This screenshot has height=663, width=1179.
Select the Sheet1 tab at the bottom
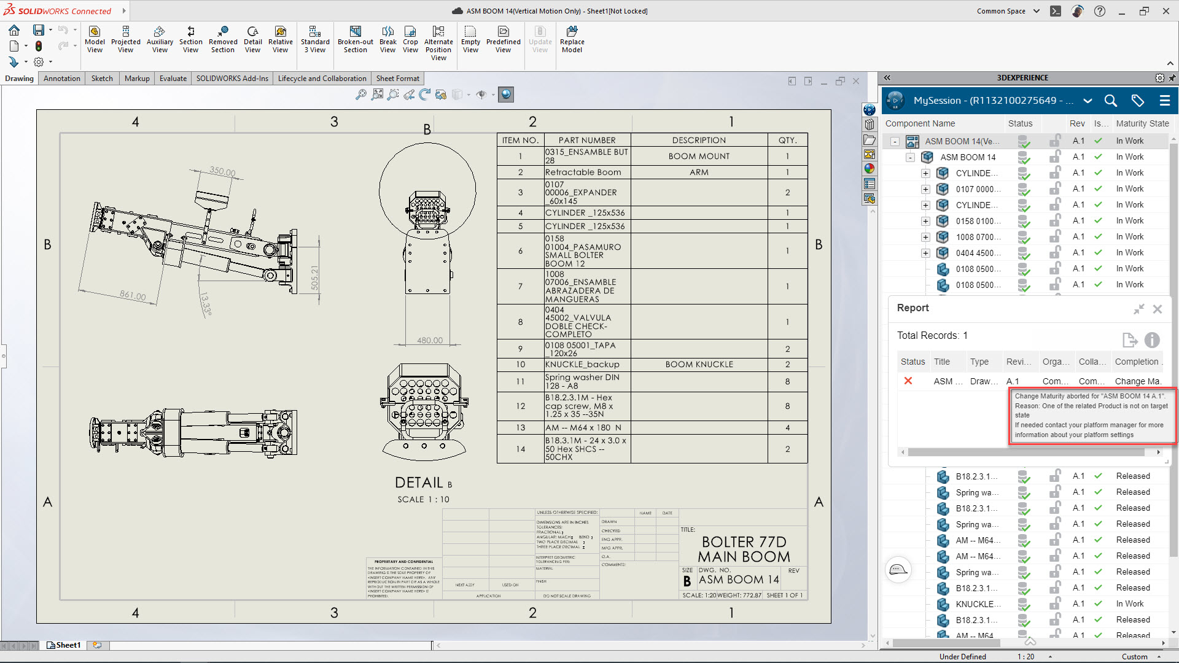coord(64,645)
